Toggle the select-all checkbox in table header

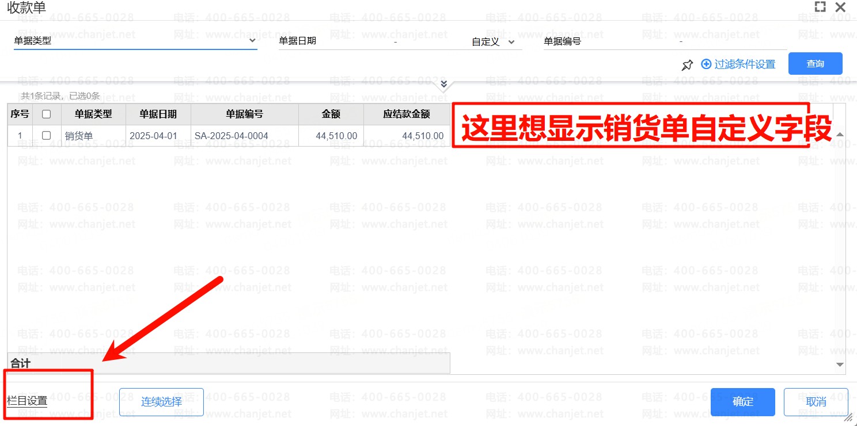tap(47, 114)
